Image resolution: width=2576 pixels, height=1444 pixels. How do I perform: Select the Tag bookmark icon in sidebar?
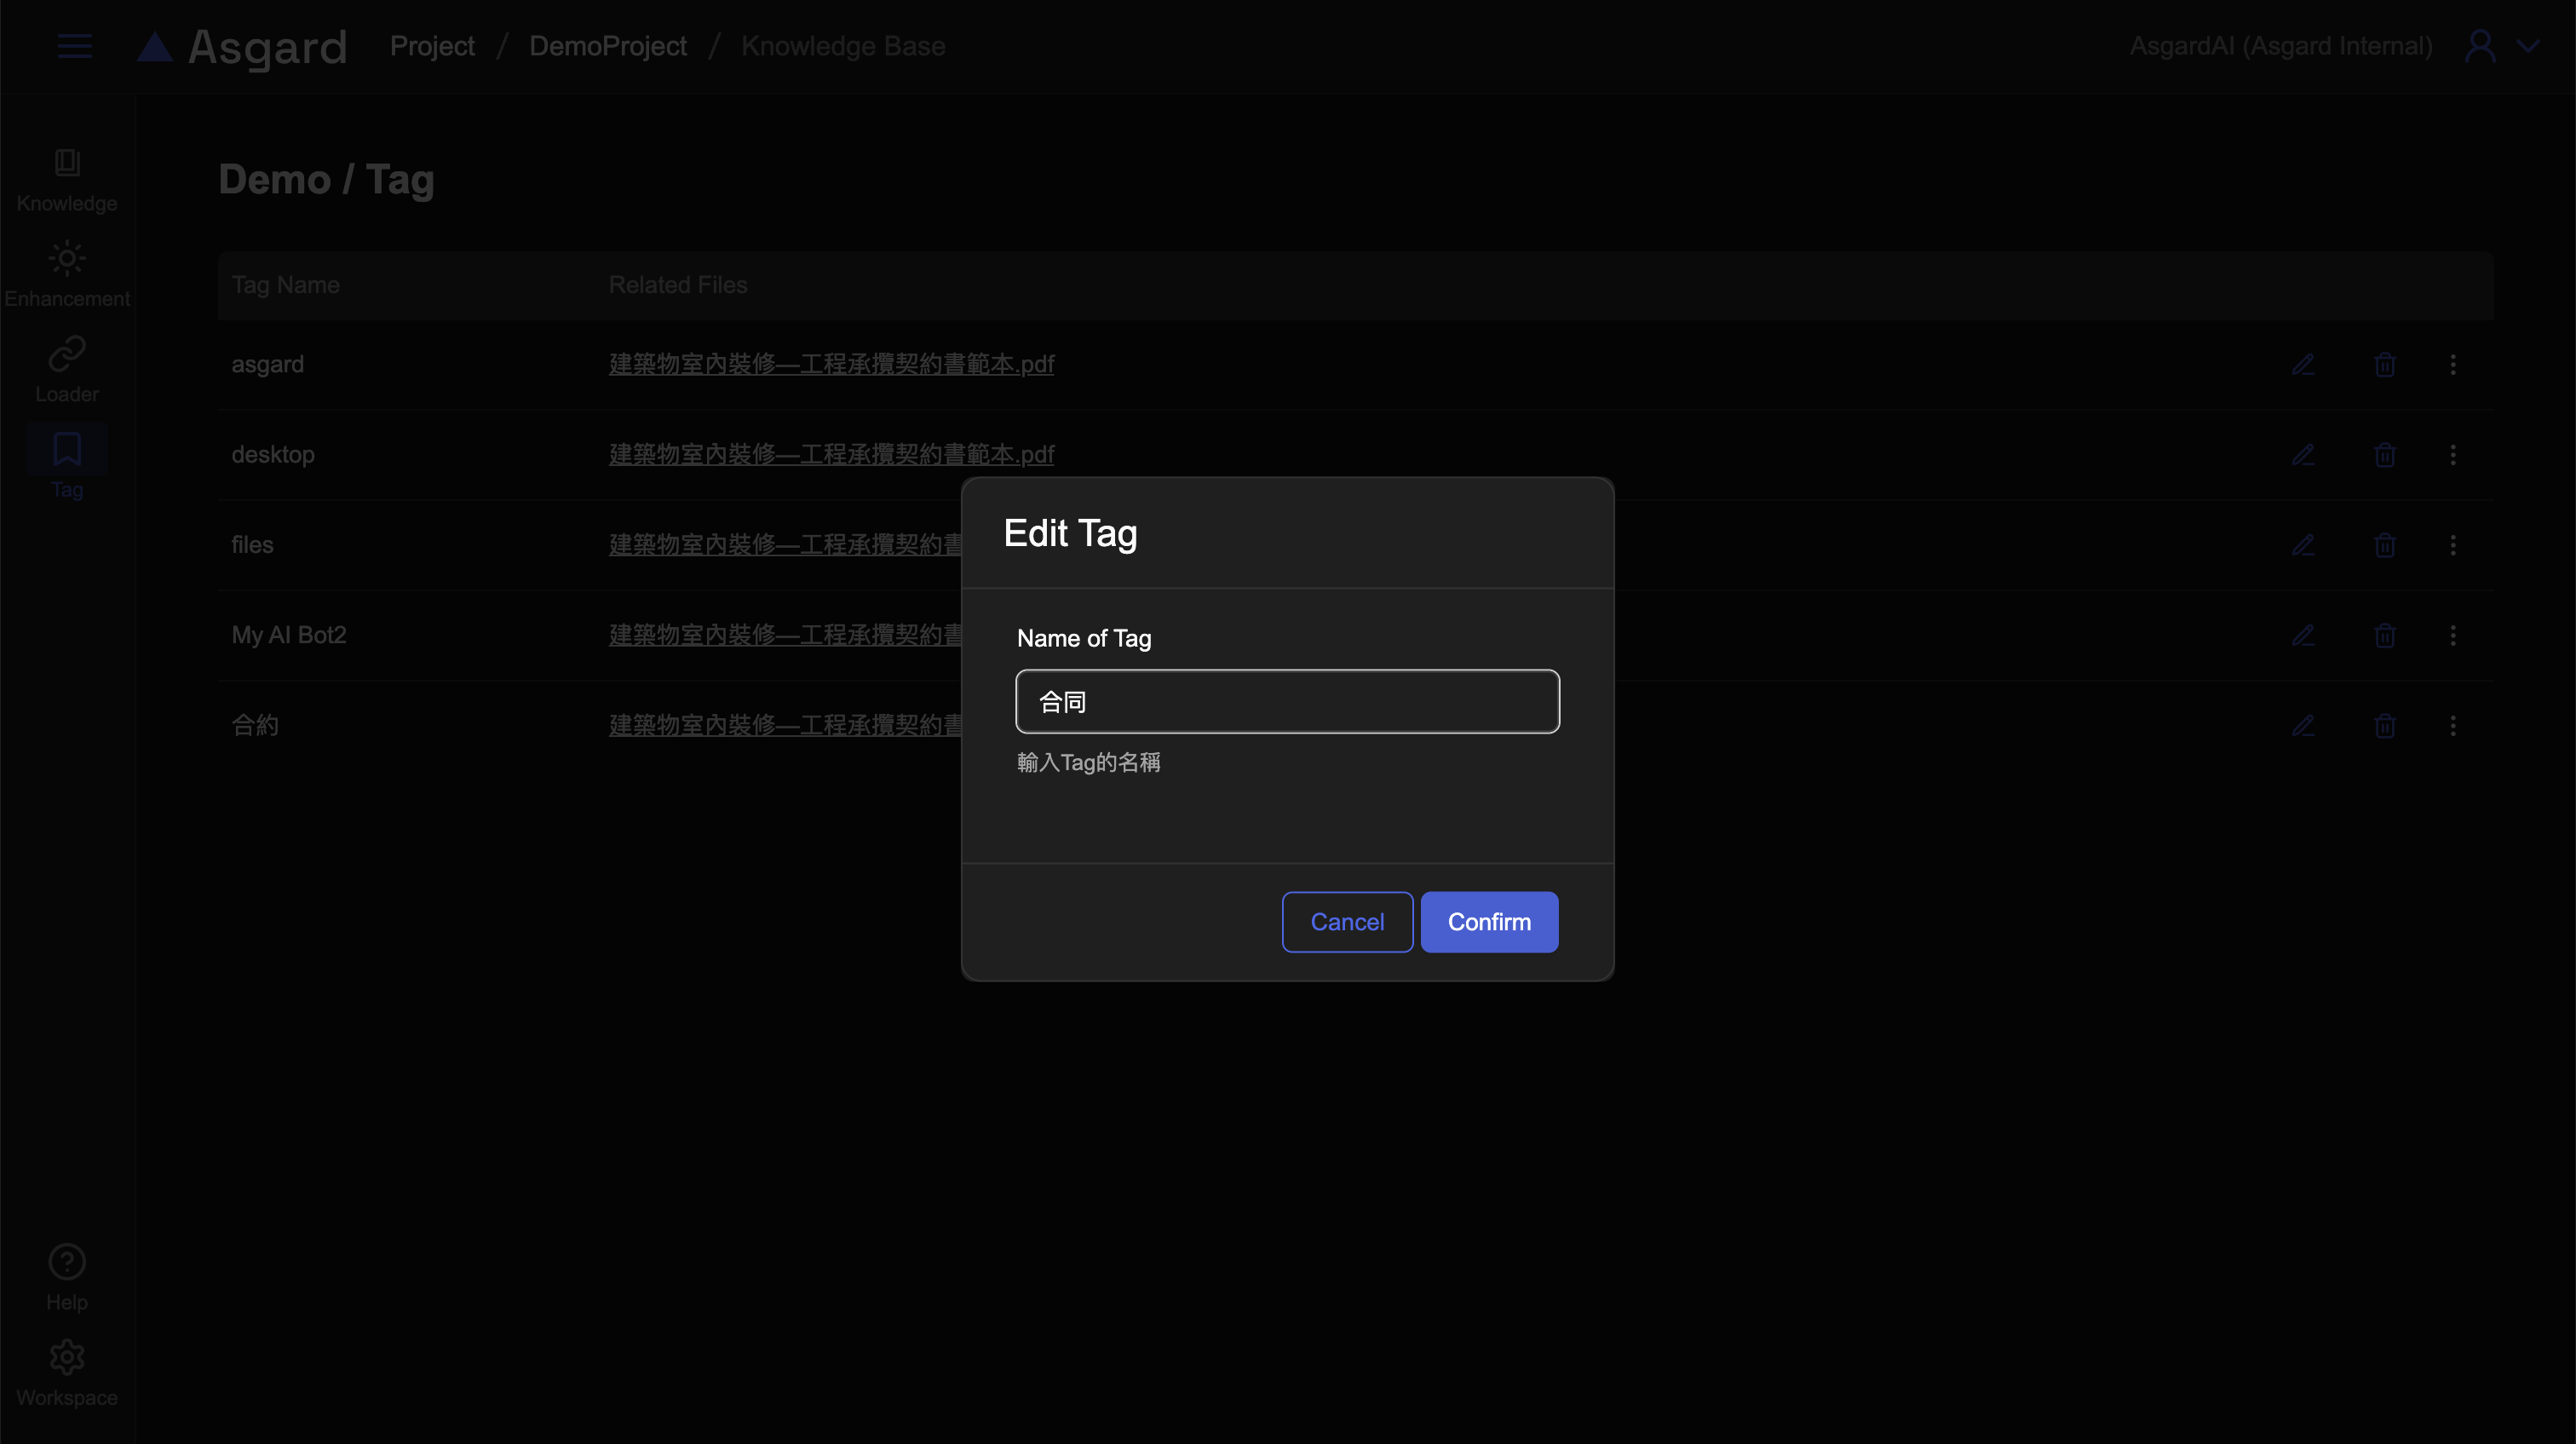(x=67, y=450)
